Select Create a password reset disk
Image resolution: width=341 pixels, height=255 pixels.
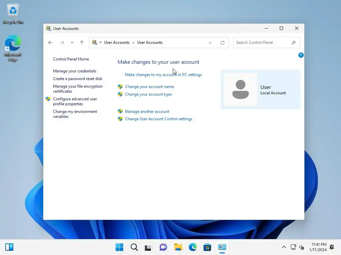pos(78,78)
